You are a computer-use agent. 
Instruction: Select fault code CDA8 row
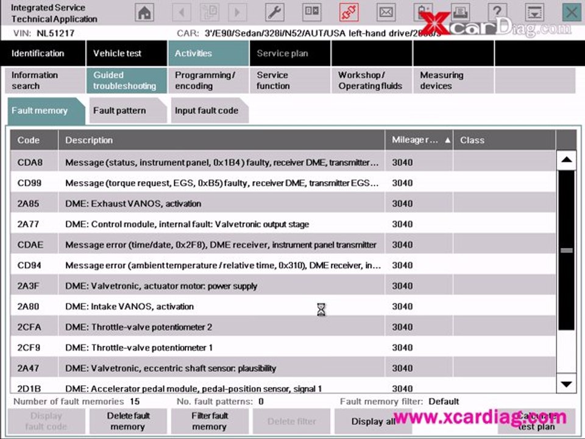click(283, 162)
